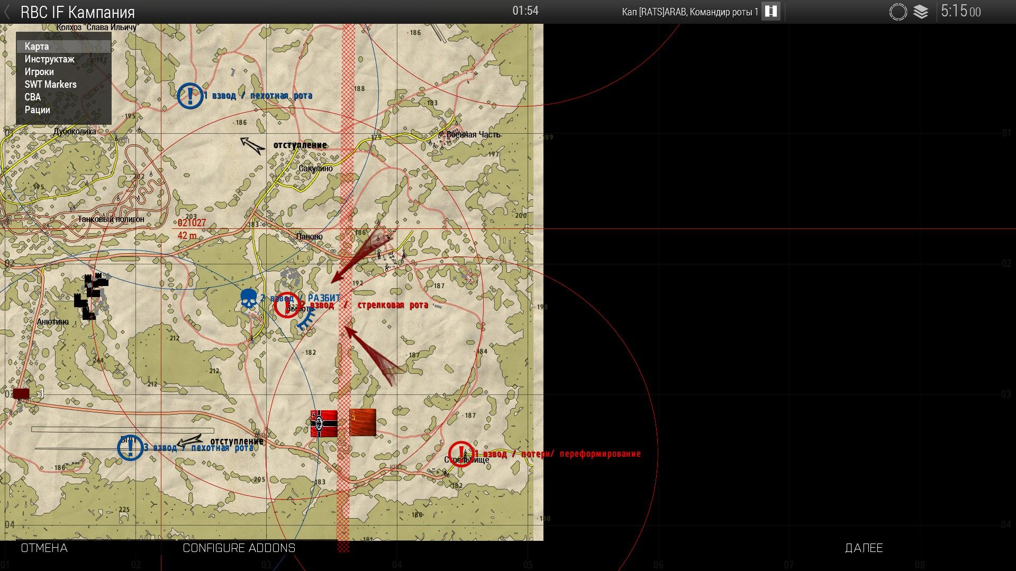This screenshot has width=1016, height=571.
Task: Click the Паново location label
Action: point(310,236)
